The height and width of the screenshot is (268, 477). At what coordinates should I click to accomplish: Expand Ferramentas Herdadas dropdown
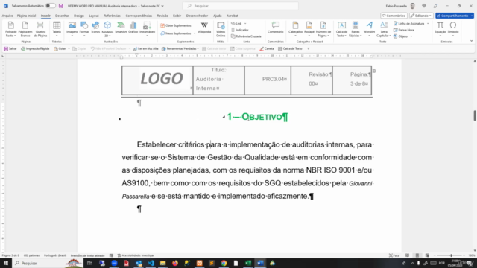click(198, 48)
